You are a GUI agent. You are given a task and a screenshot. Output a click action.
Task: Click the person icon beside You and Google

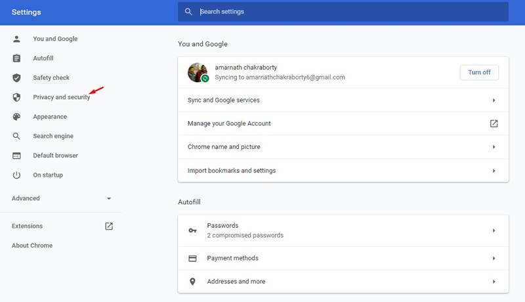(16, 39)
